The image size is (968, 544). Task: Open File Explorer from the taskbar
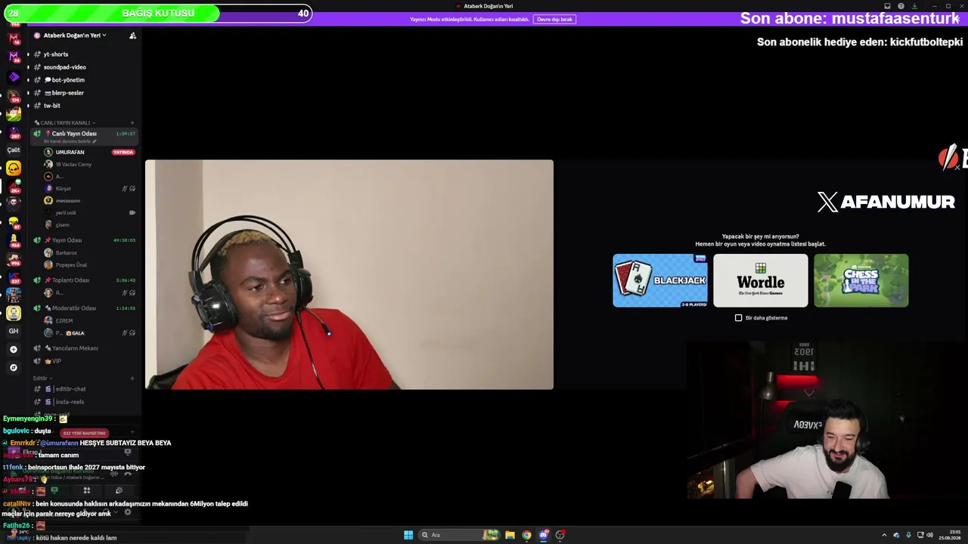pyautogui.click(x=510, y=535)
